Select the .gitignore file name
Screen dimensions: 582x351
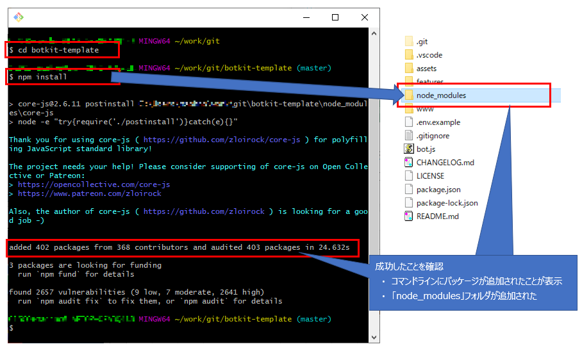tap(433, 136)
